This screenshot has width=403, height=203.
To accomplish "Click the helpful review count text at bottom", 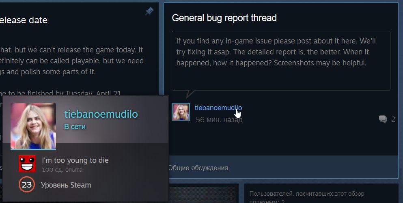I will pos(307,197).
